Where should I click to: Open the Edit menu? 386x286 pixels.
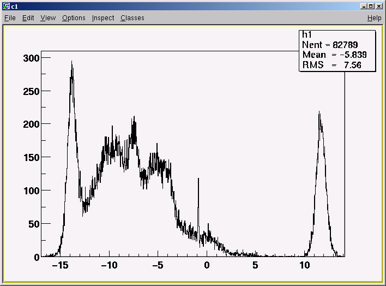coord(28,18)
